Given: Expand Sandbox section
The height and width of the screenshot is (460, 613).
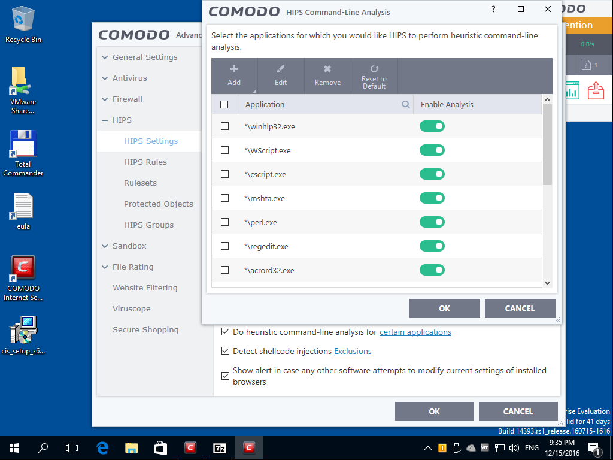Looking at the screenshot, I should click(x=105, y=246).
